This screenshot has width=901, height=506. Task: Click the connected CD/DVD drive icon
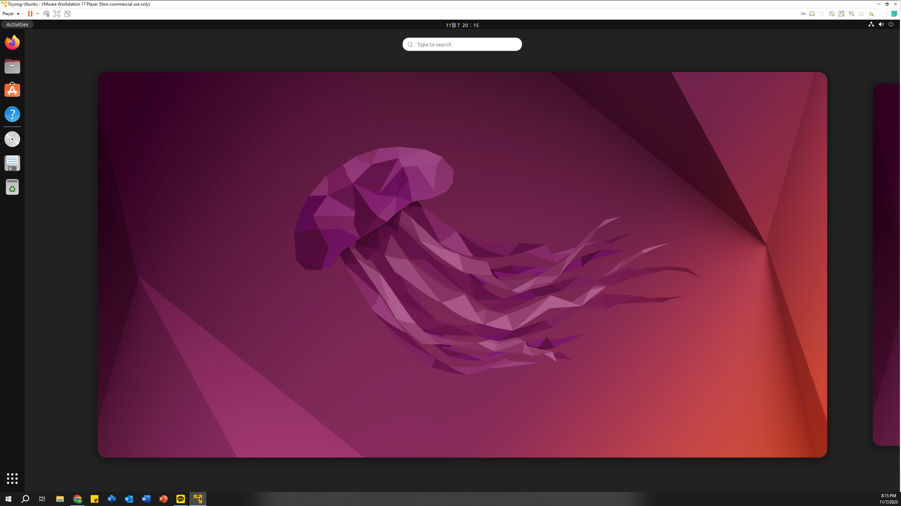(832, 14)
